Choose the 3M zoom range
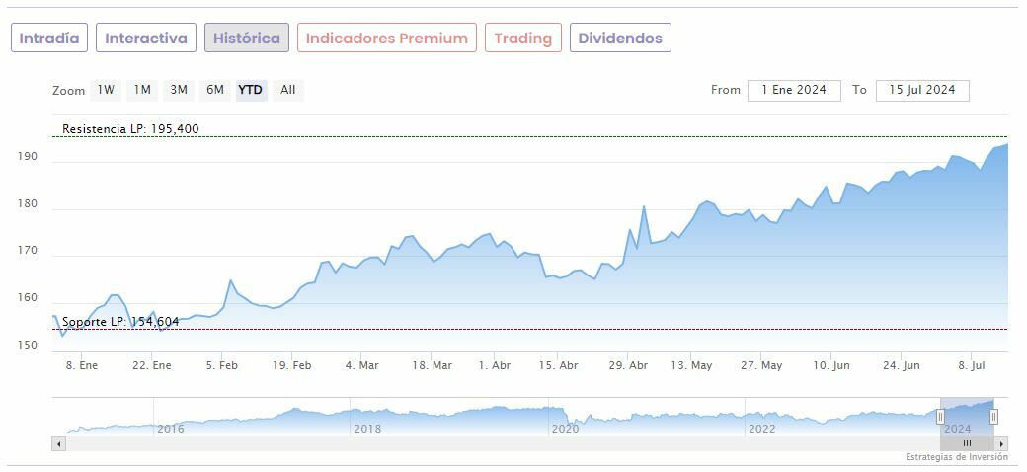Viewport: 1027px width, 472px height. 179,90
